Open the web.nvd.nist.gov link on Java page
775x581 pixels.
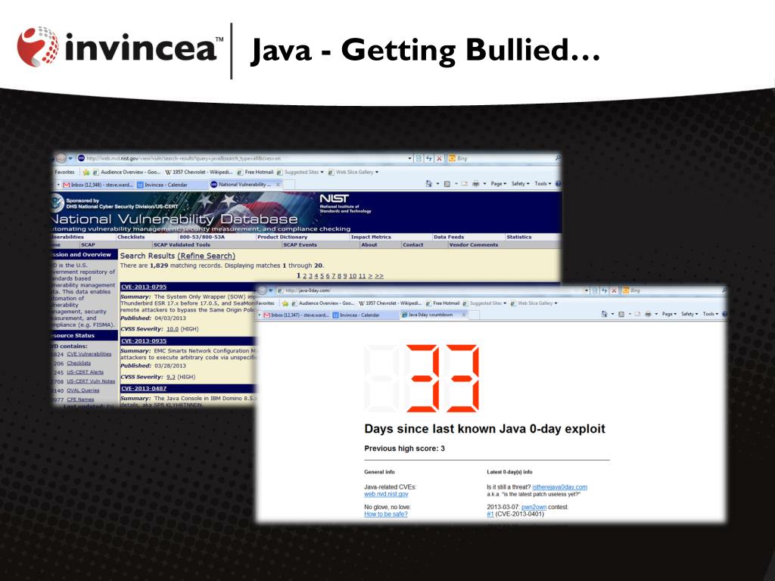pyautogui.click(x=386, y=494)
